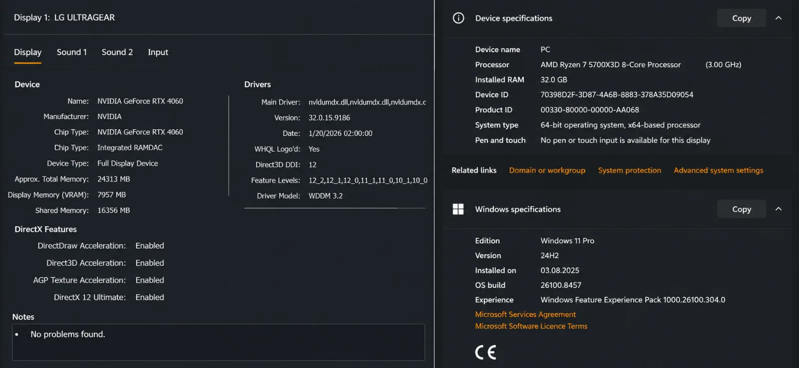Select the DirectDraw Acceleration 'Enabled' value
The height and width of the screenshot is (368, 799).
pos(150,246)
